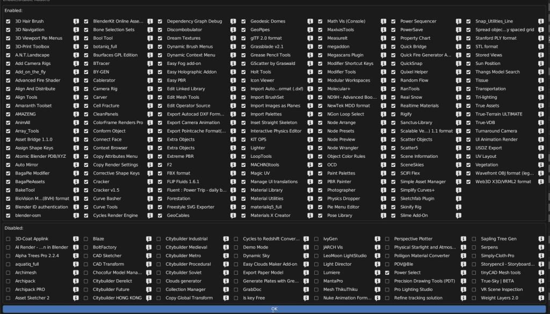Image resolution: width=550 pixels, height=314 pixels.
Task: Open info icon beside IvyGen
Action: [378, 239]
